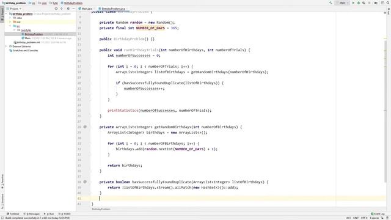This screenshot has height=220, width=391.
Task: Select Scratches and Consoles
Action: [24, 50]
